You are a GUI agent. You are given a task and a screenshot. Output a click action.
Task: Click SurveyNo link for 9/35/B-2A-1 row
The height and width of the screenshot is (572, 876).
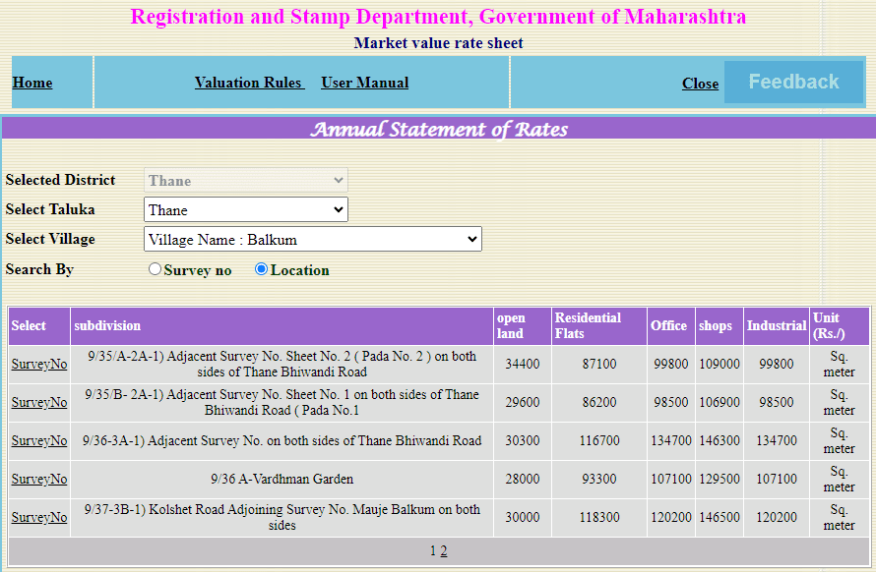click(x=39, y=402)
